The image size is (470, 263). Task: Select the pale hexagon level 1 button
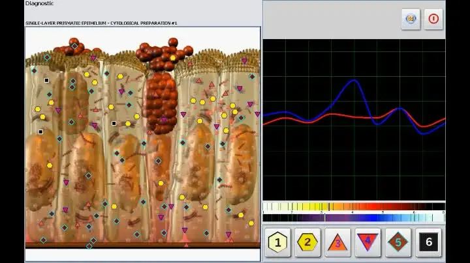point(277,242)
